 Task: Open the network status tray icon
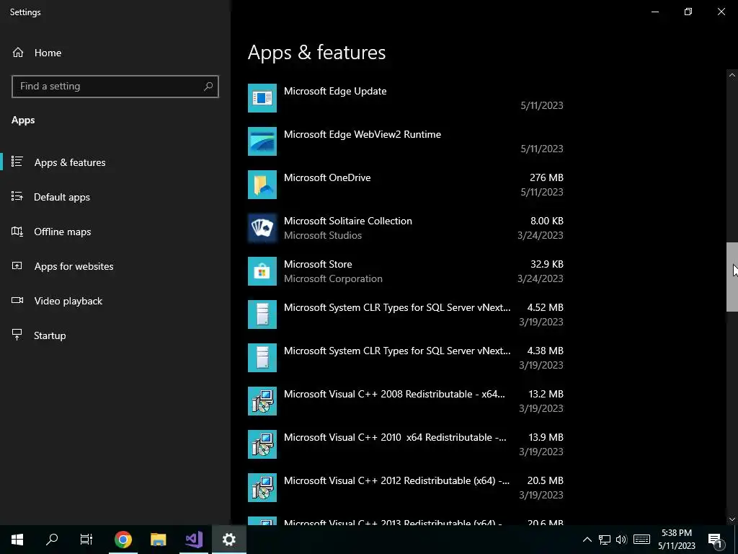pyautogui.click(x=605, y=540)
